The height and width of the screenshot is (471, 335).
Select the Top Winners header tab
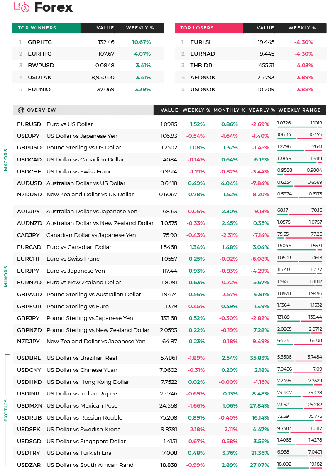[46, 28]
